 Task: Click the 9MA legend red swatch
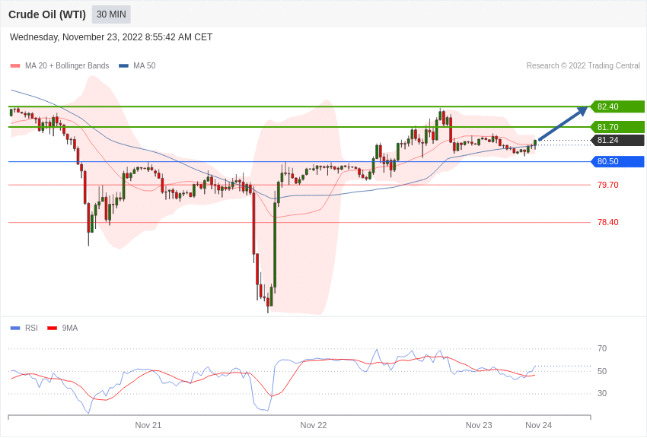point(53,328)
